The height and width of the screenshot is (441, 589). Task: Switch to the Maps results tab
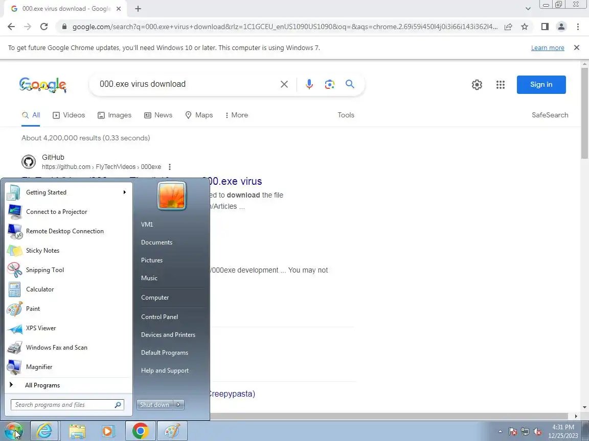click(199, 115)
